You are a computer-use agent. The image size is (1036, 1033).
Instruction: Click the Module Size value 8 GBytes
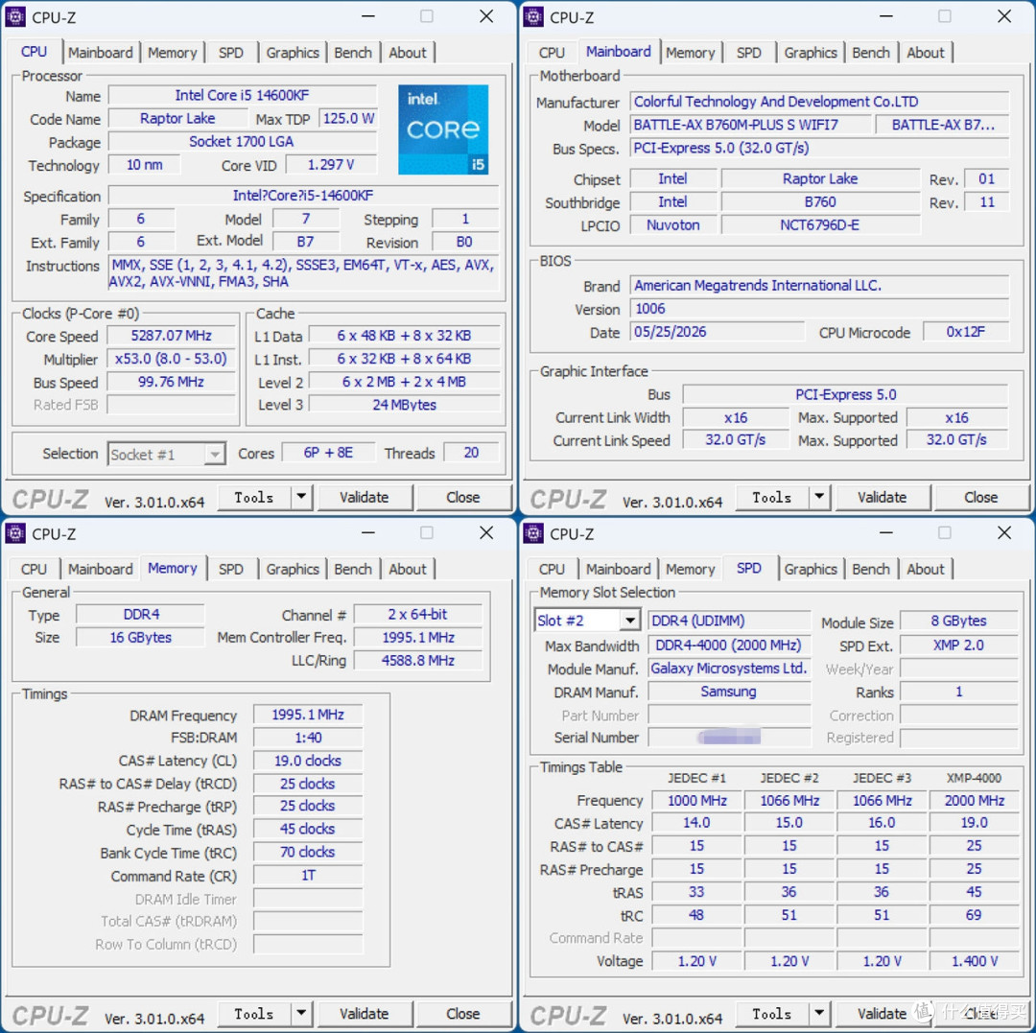[958, 621]
